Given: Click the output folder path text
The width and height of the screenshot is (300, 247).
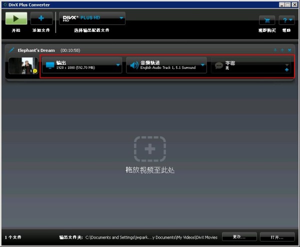Looking at the screenshot, I should click(151, 237).
